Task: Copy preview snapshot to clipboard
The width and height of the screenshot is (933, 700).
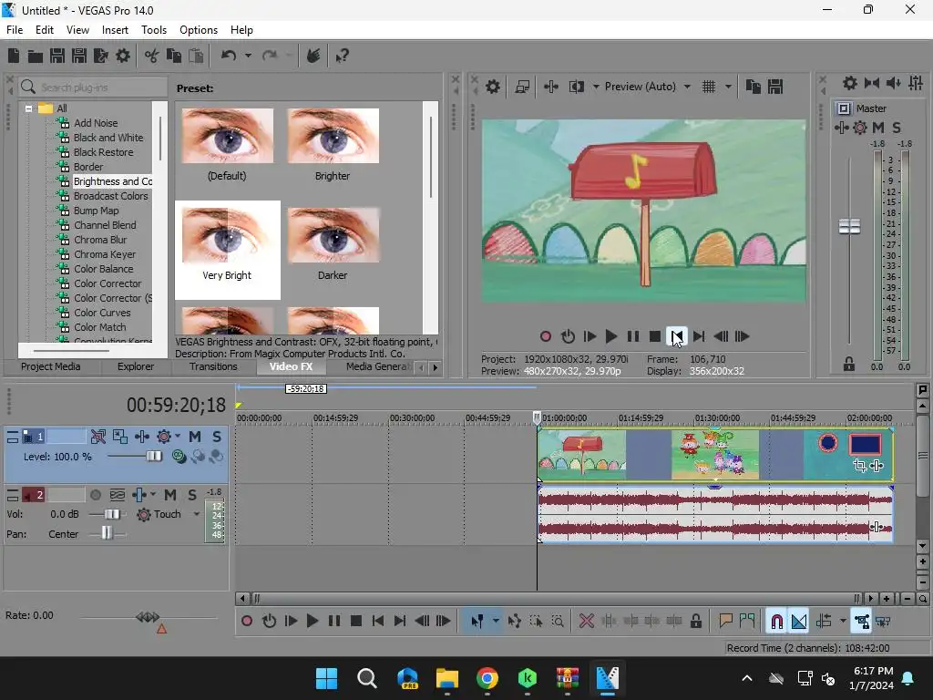Action: tap(754, 87)
